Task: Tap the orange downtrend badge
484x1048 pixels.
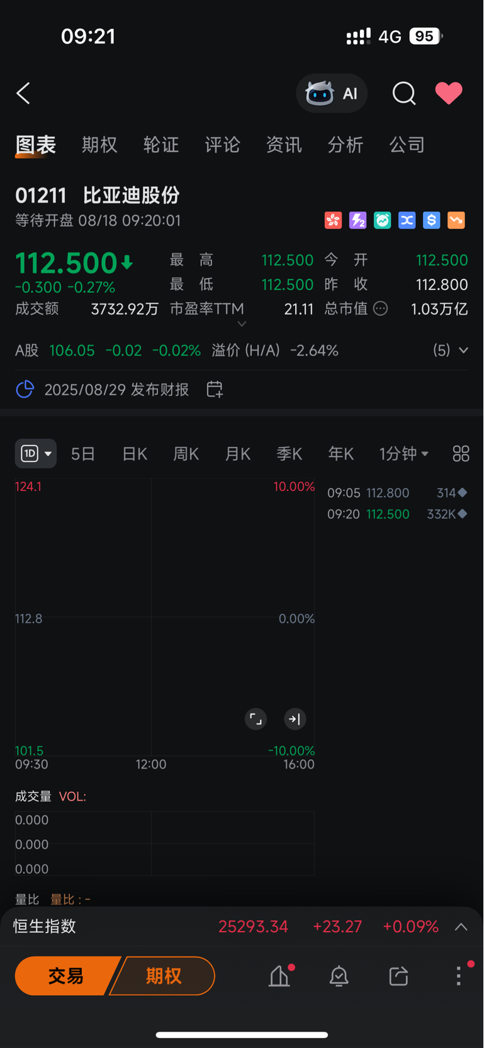Action: click(456, 220)
